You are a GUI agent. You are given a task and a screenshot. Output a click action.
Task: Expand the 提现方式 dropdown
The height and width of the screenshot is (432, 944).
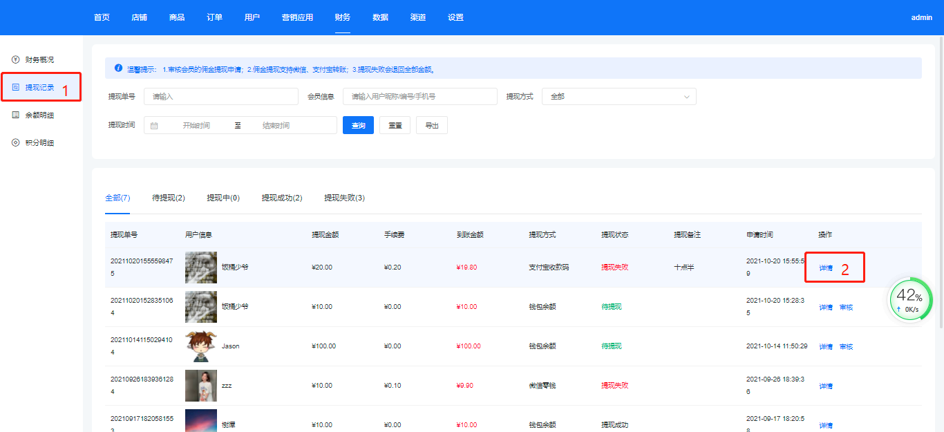coord(619,97)
